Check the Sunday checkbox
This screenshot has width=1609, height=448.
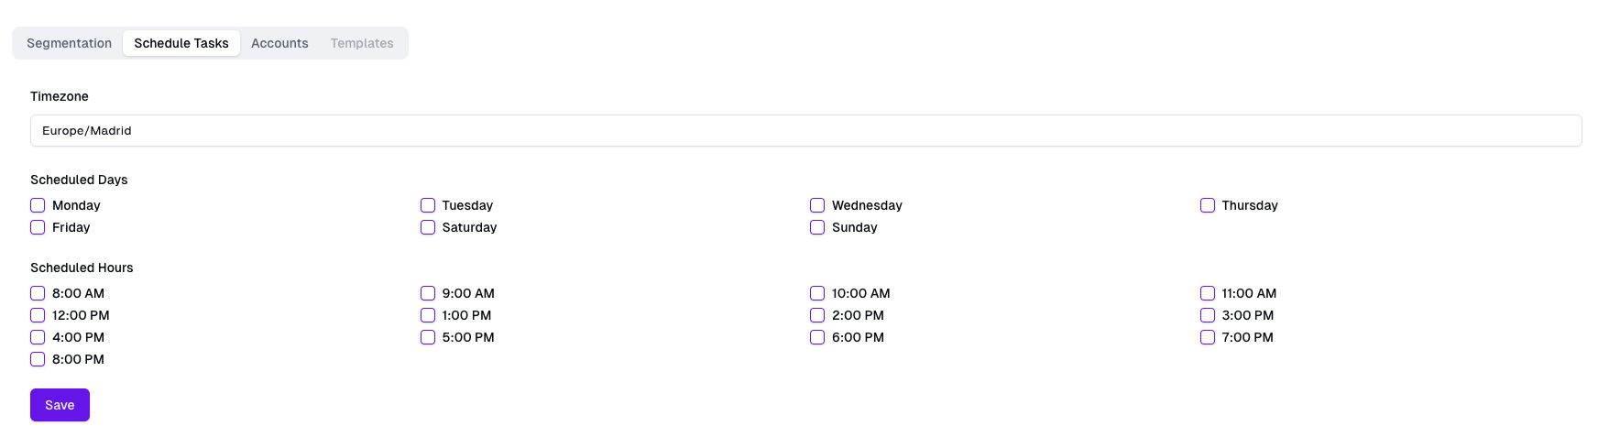(x=817, y=227)
